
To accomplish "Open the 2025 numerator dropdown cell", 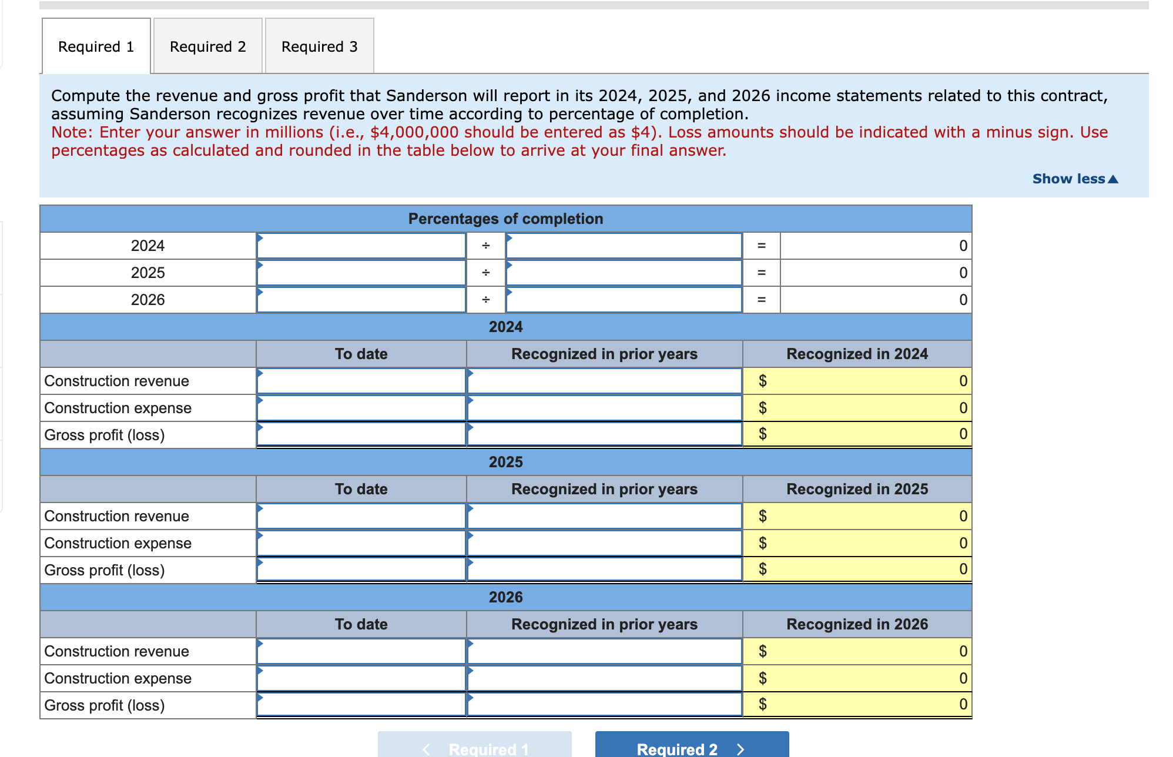I will pyautogui.click(x=361, y=273).
